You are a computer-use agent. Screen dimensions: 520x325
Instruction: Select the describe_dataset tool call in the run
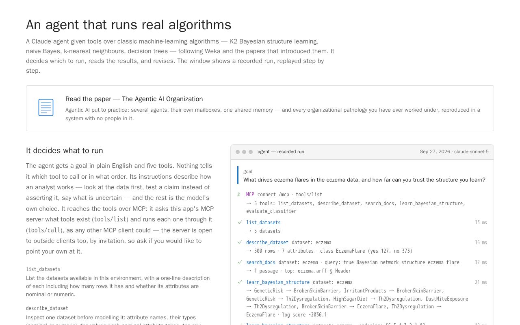pos(267,243)
